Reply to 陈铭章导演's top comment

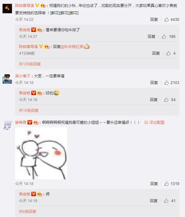[x=154, y=20]
